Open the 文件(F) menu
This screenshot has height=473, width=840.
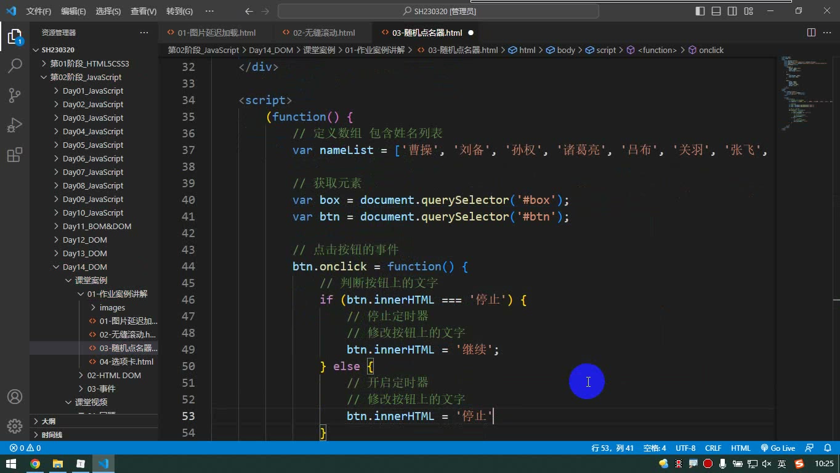tap(39, 11)
